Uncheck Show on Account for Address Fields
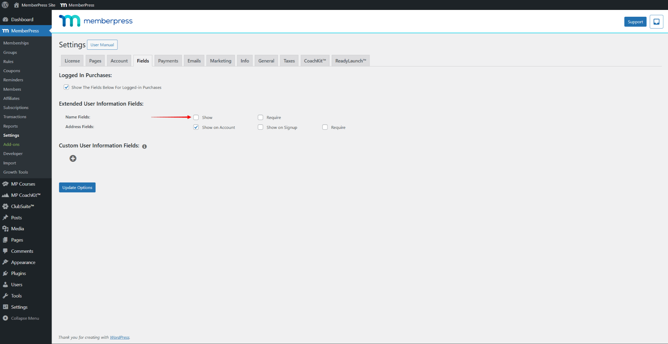The image size is (668, 344). [196, 127]
